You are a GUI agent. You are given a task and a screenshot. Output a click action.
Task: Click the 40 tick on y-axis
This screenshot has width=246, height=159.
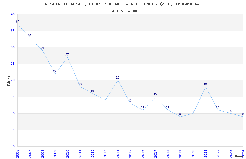[12, 14]
